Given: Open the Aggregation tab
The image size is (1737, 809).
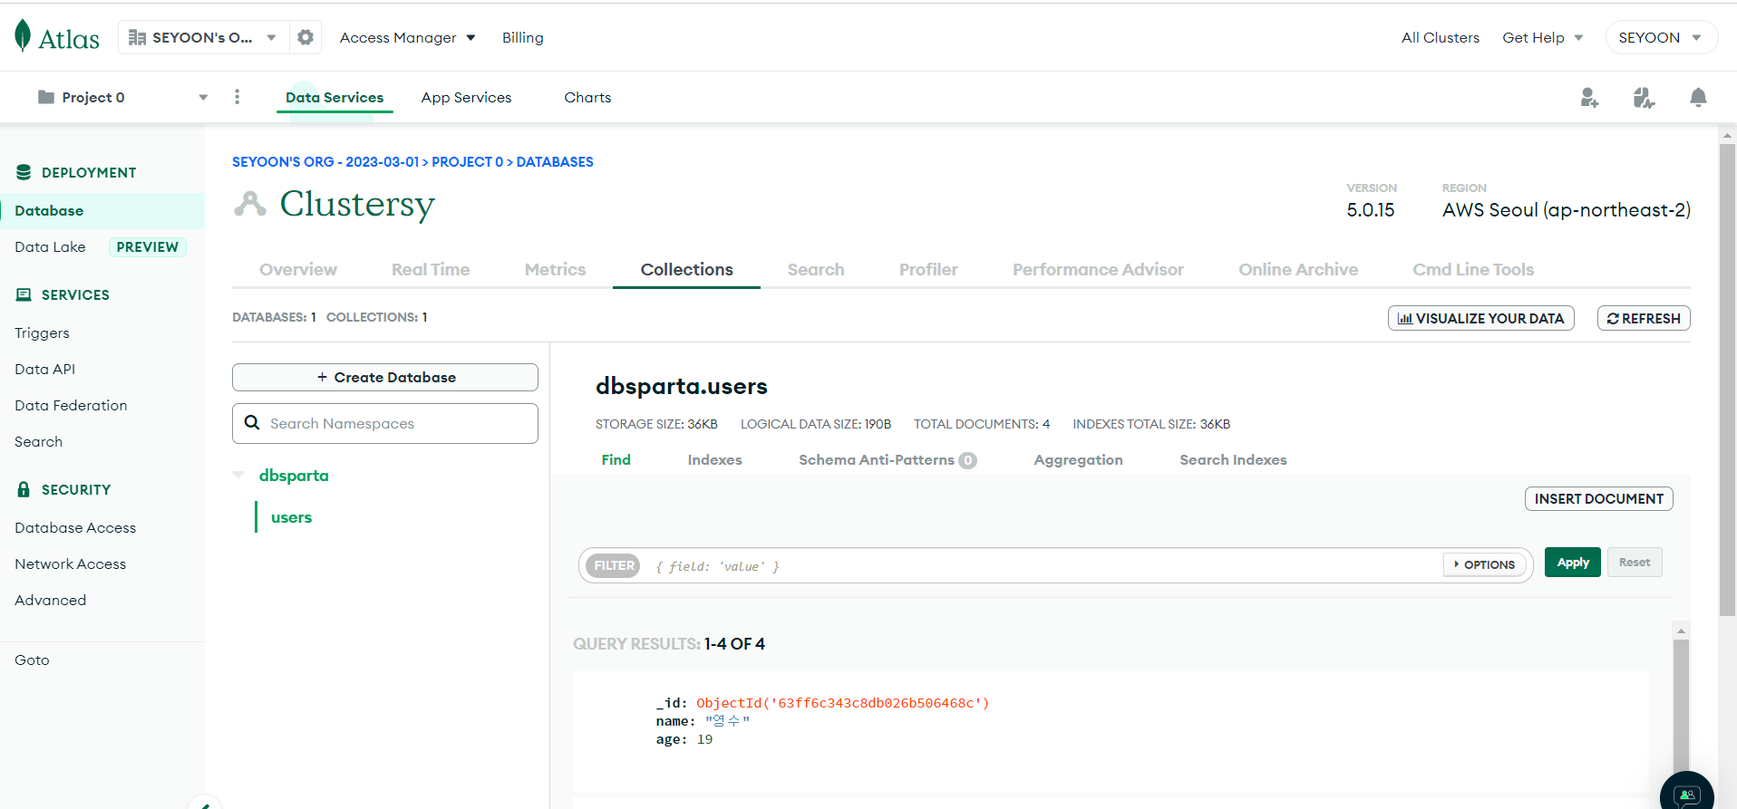Looking at the screenshot, I should (1078, 459).
